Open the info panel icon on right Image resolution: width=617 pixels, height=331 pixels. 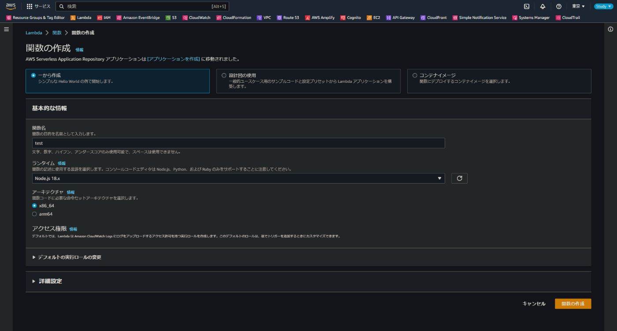tap(610, 29)
